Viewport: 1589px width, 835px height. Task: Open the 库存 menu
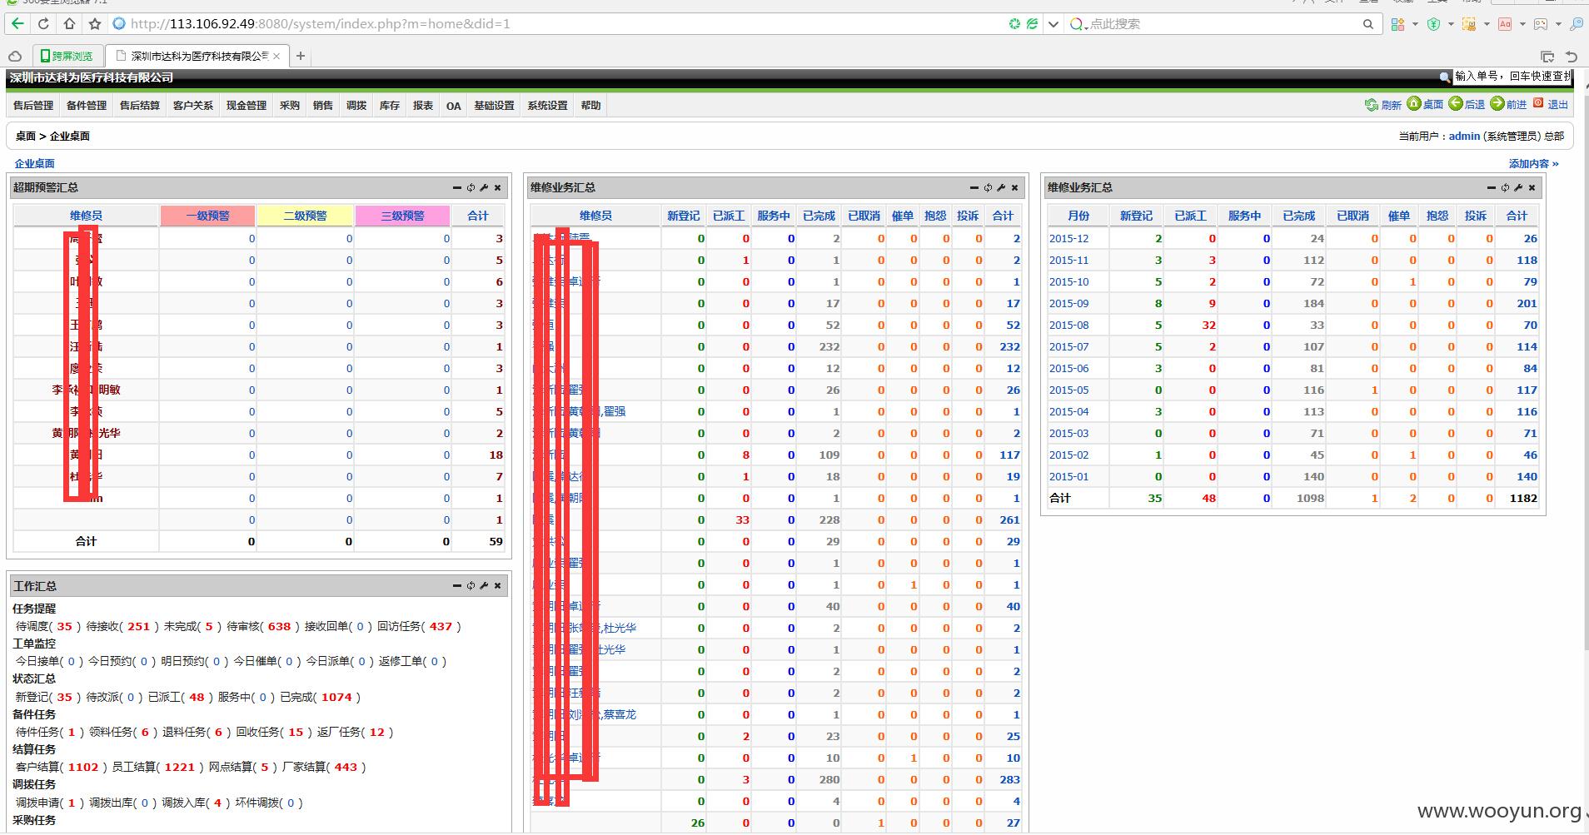pos(390,106)
